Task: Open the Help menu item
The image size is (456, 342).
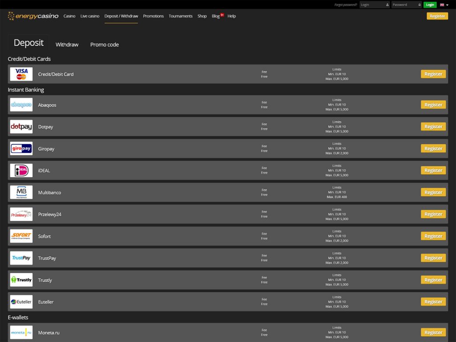Action: pyautogui.click(x=232, y=16)
